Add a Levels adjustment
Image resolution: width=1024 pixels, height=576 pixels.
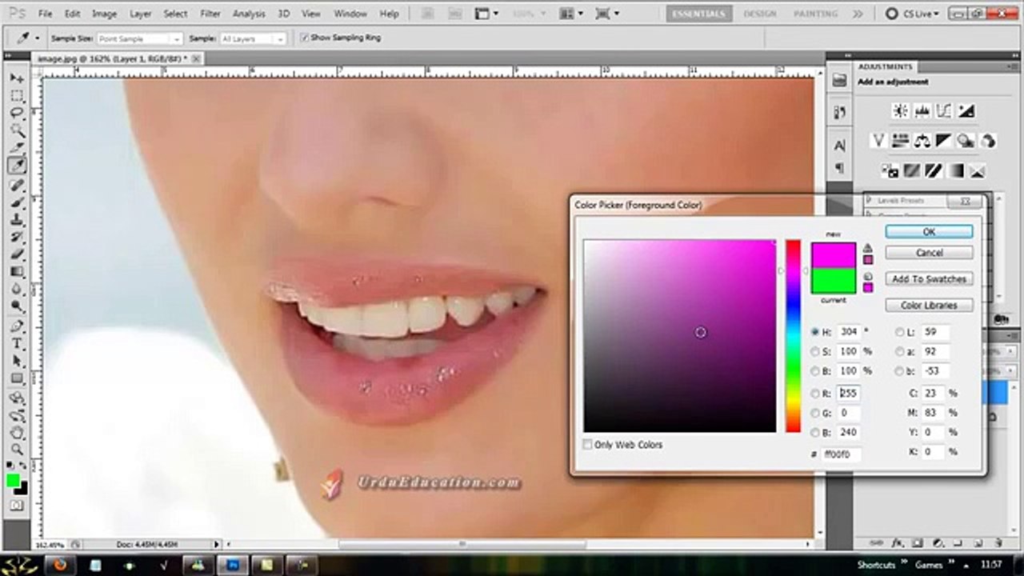tap(922, 111)
